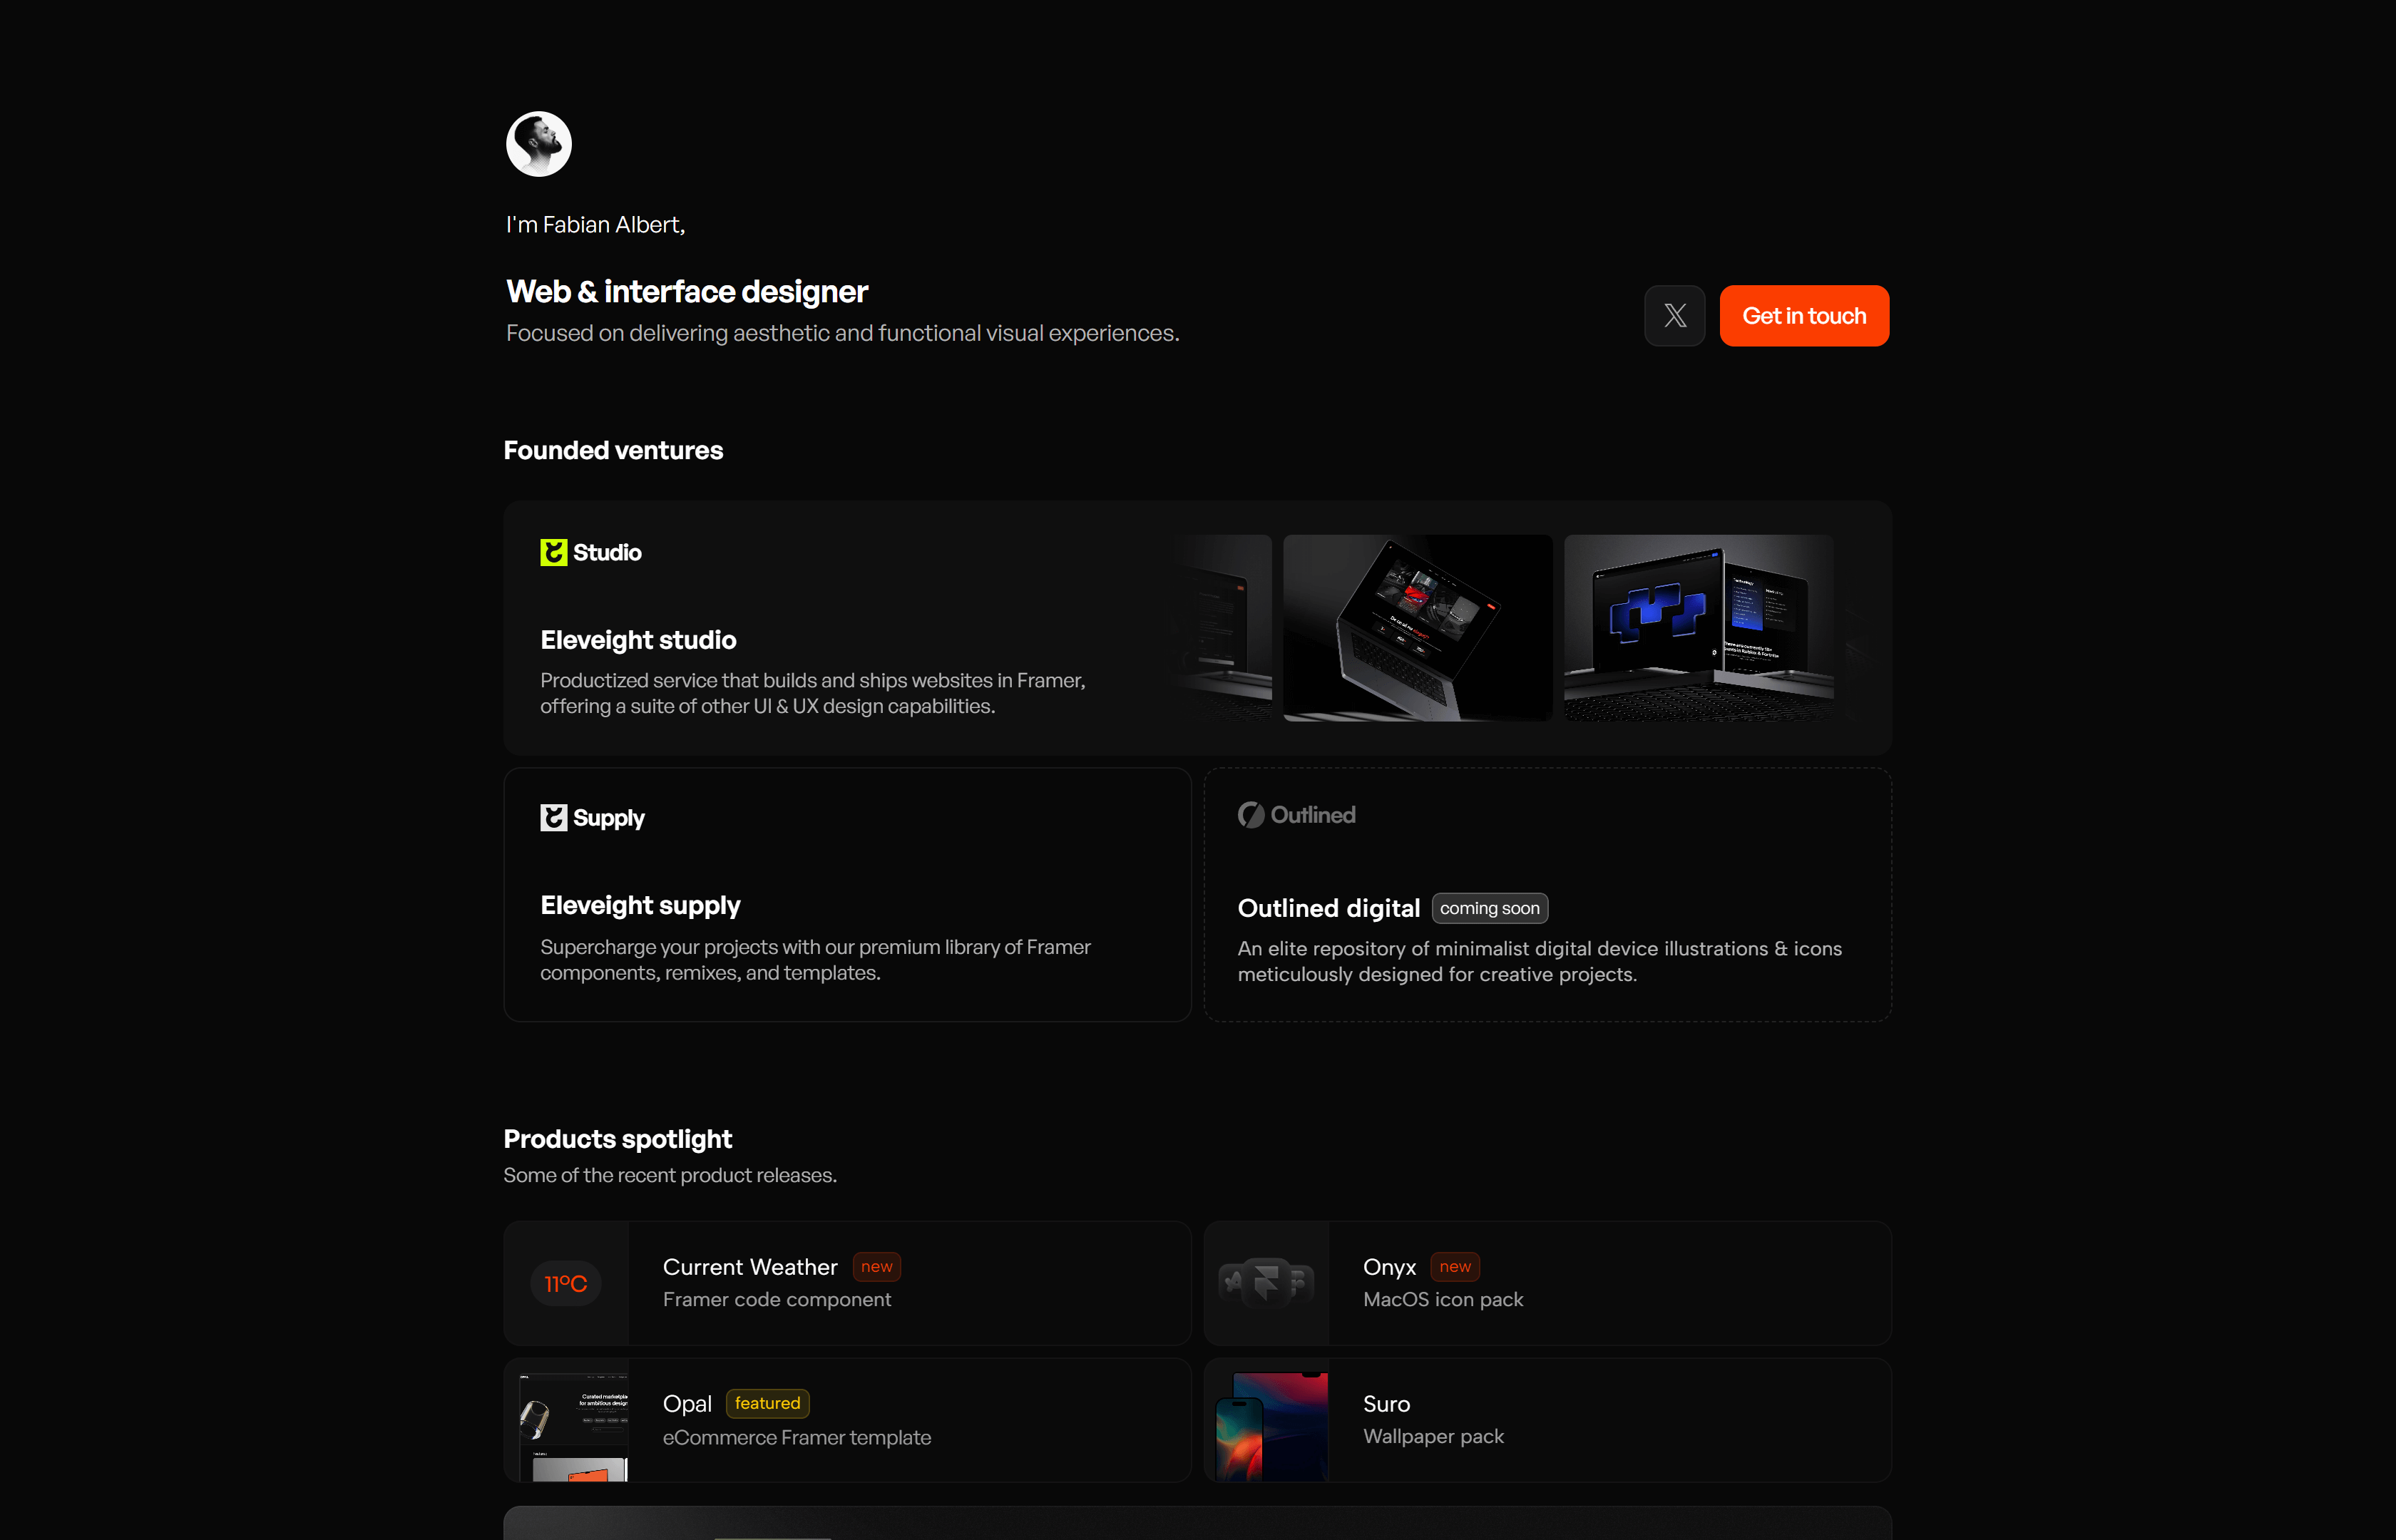The width and height of the screenshot is (2396, 1540).
Task: Open the Suro wallpaper pack thumbnail
Action: (x=1266, y=1420)
